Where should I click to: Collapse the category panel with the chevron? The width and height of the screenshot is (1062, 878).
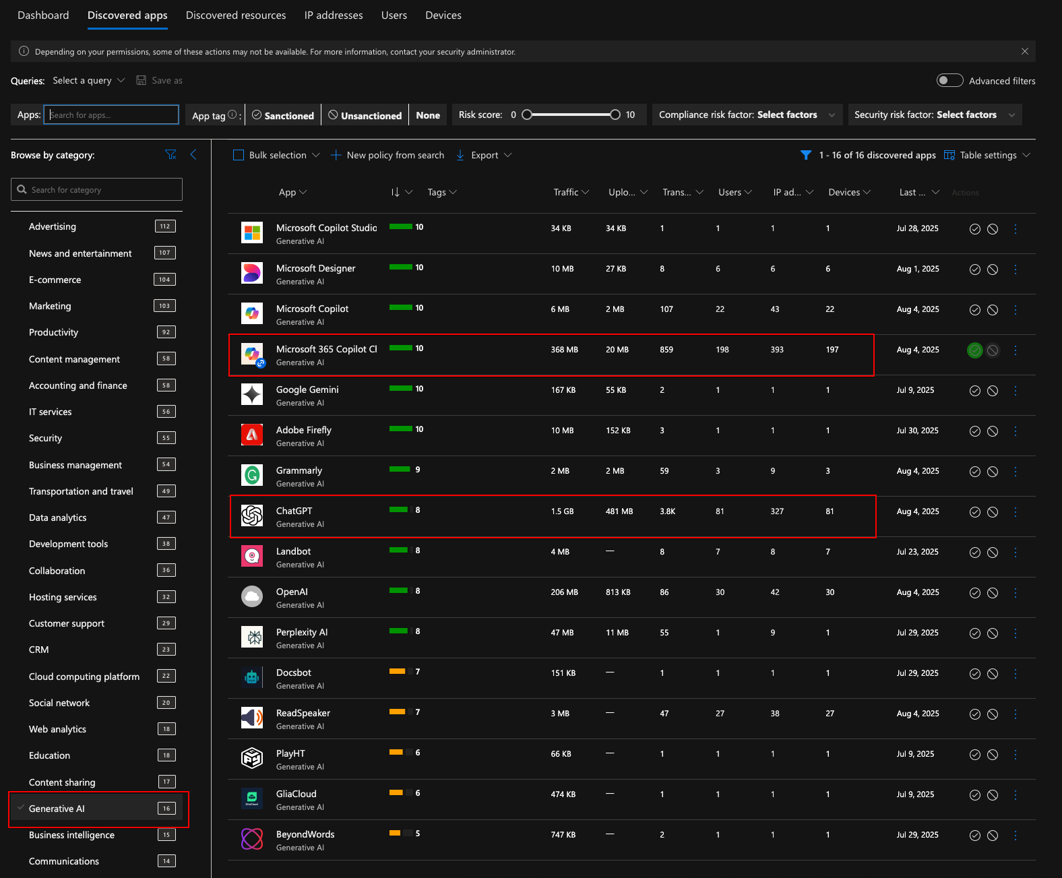(x=193, y=155)
